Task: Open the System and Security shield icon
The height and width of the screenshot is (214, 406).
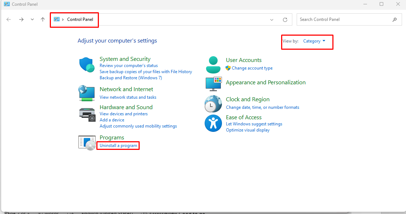Action: point(87,64)
